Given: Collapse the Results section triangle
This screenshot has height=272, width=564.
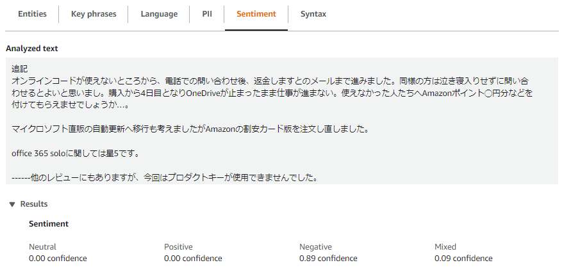Looking at the screenshot, I should point(12,204).
